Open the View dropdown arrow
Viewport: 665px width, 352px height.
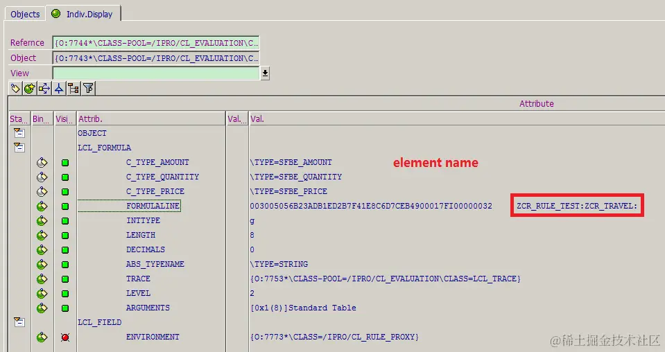coord(265,73)
